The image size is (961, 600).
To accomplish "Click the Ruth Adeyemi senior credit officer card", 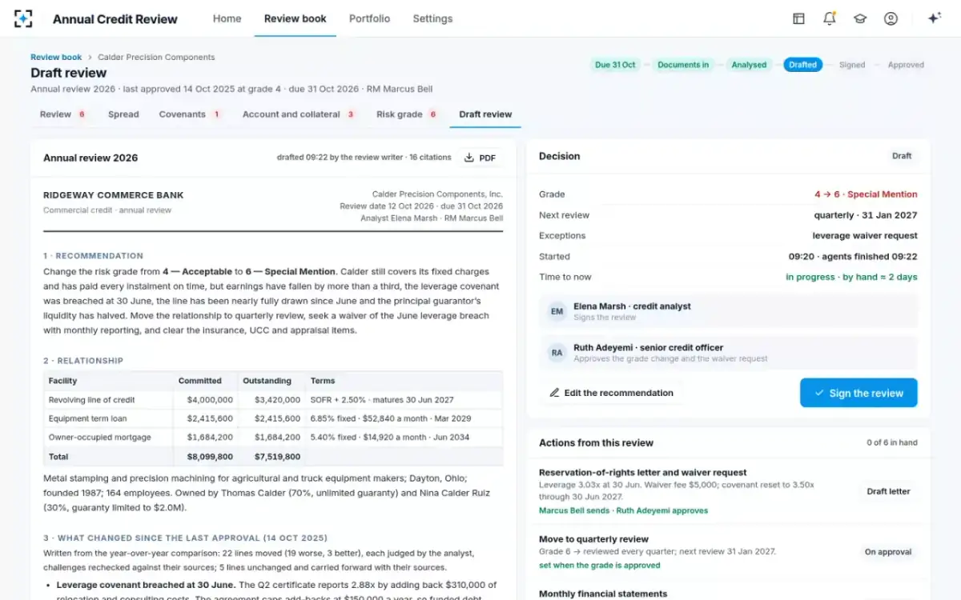I will click(x=728, y=353).
